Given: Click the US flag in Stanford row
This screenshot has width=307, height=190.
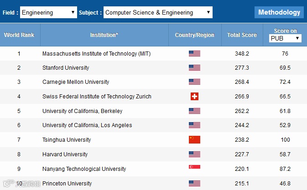Looking at the screenshot, I should (194, 68).
